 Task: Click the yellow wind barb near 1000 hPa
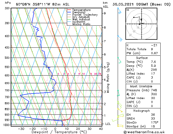tap(120, 126)
